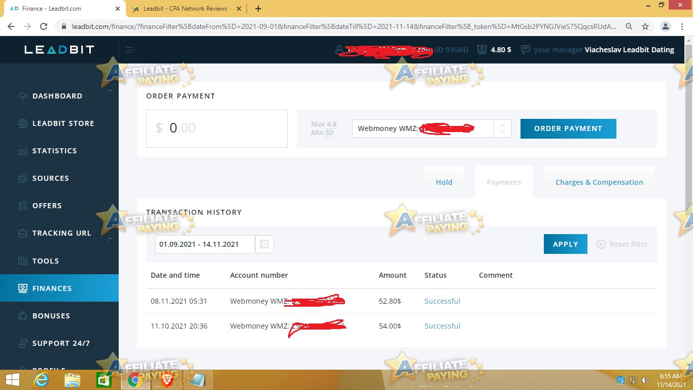Viewport: 693px width, 390px height.
Task: Click the volume speaker tray icon
Action: pos(645,380)
